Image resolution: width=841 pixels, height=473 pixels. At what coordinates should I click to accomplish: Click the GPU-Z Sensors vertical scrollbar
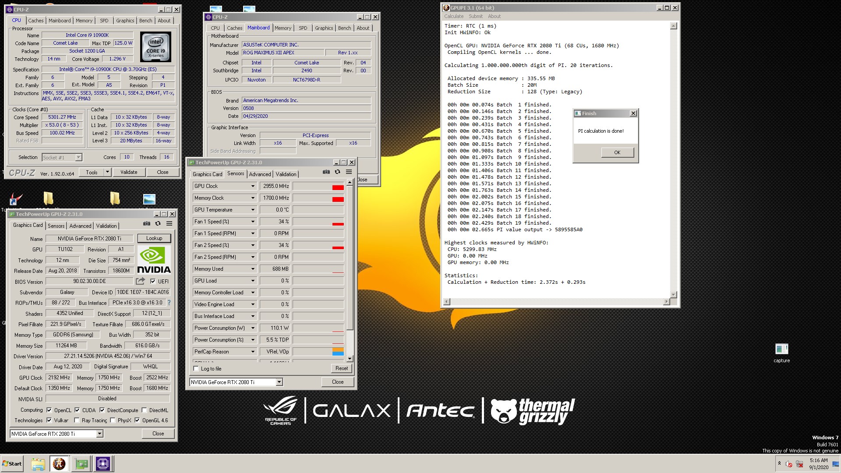(350, 270)
